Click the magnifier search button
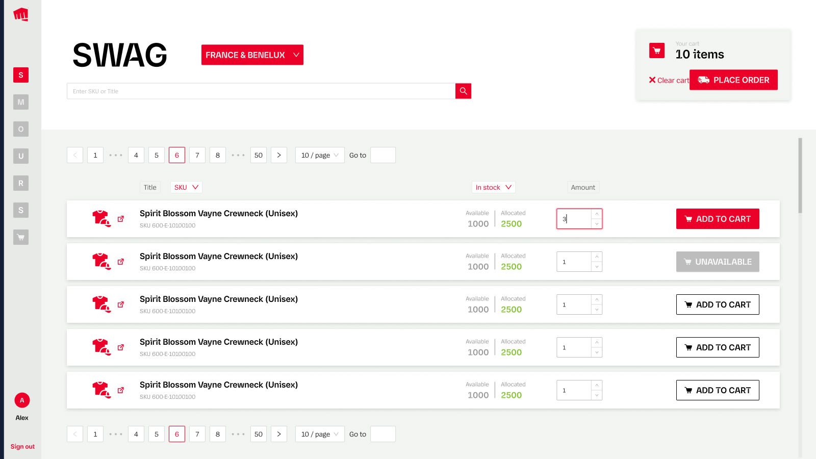 pos(463,91)
